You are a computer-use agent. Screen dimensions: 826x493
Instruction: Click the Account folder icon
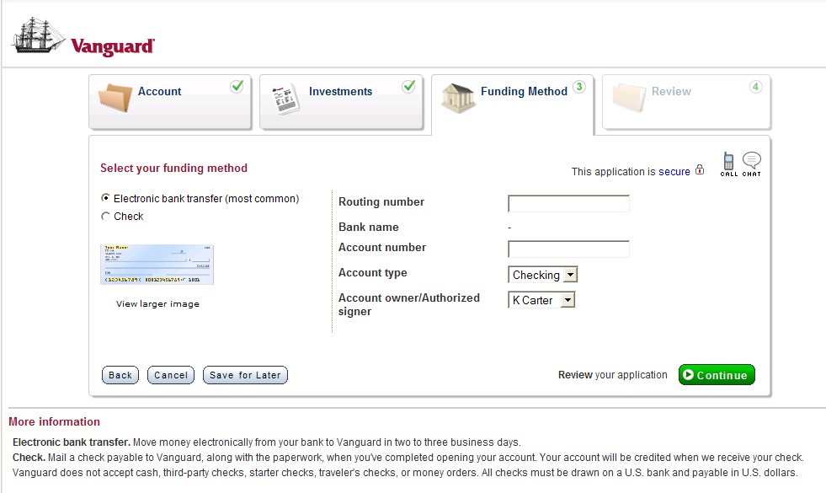click(x=115, y=98)
